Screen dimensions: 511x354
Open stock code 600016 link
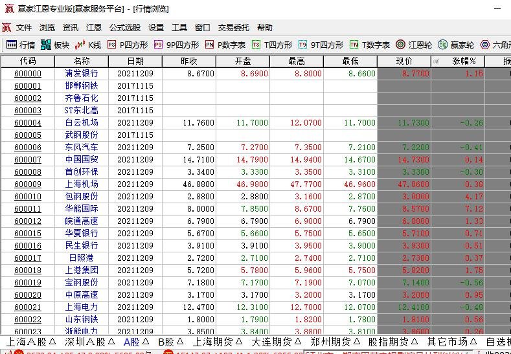pos(28,245)
